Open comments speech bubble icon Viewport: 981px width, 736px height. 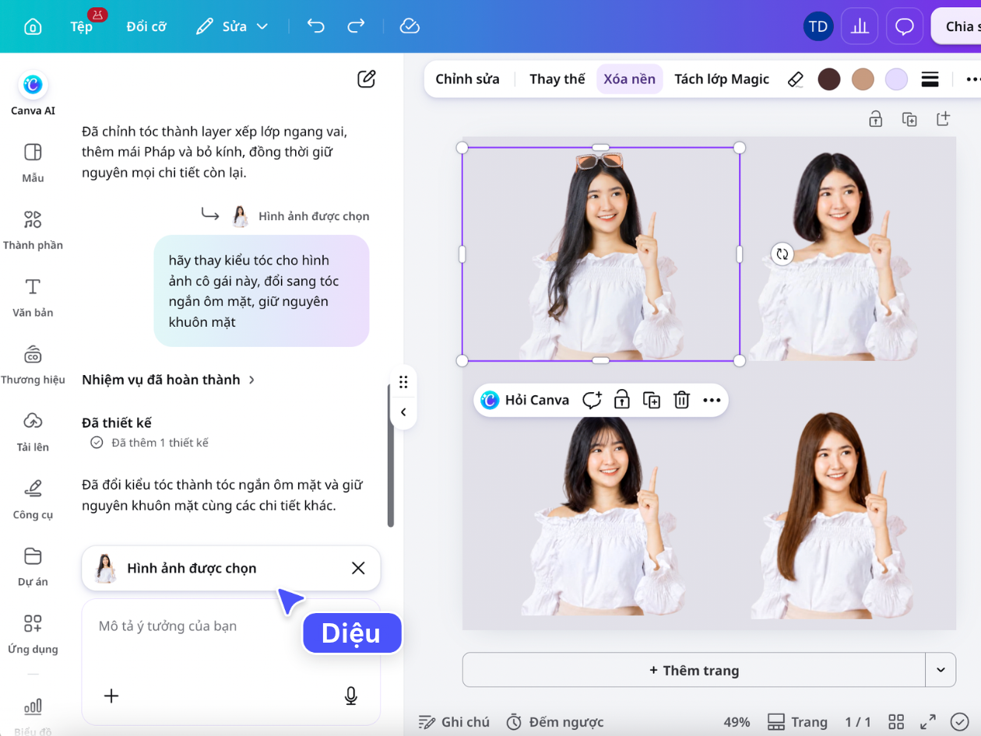(x=905, y=26)
